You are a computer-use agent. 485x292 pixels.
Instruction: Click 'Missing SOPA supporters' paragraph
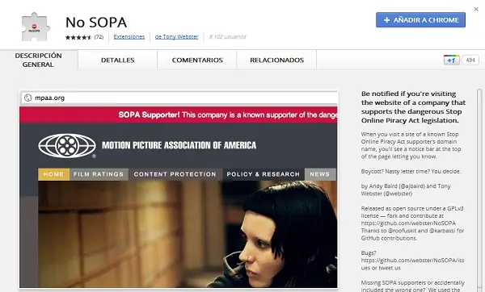click(x=413, y=286)
